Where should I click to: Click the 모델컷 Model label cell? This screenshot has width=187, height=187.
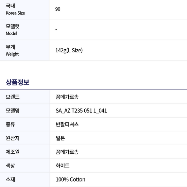click(x=24, y=30)
